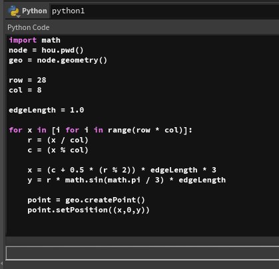Viewport: 279px width, 269px height.
Task: Click the 'col = 8' line
Action: pos(25,90)
